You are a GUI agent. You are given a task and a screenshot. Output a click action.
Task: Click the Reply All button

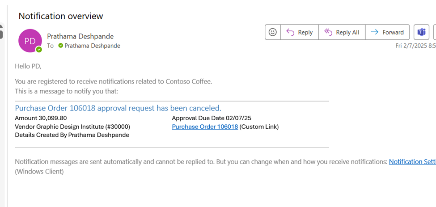coord(342,32)
